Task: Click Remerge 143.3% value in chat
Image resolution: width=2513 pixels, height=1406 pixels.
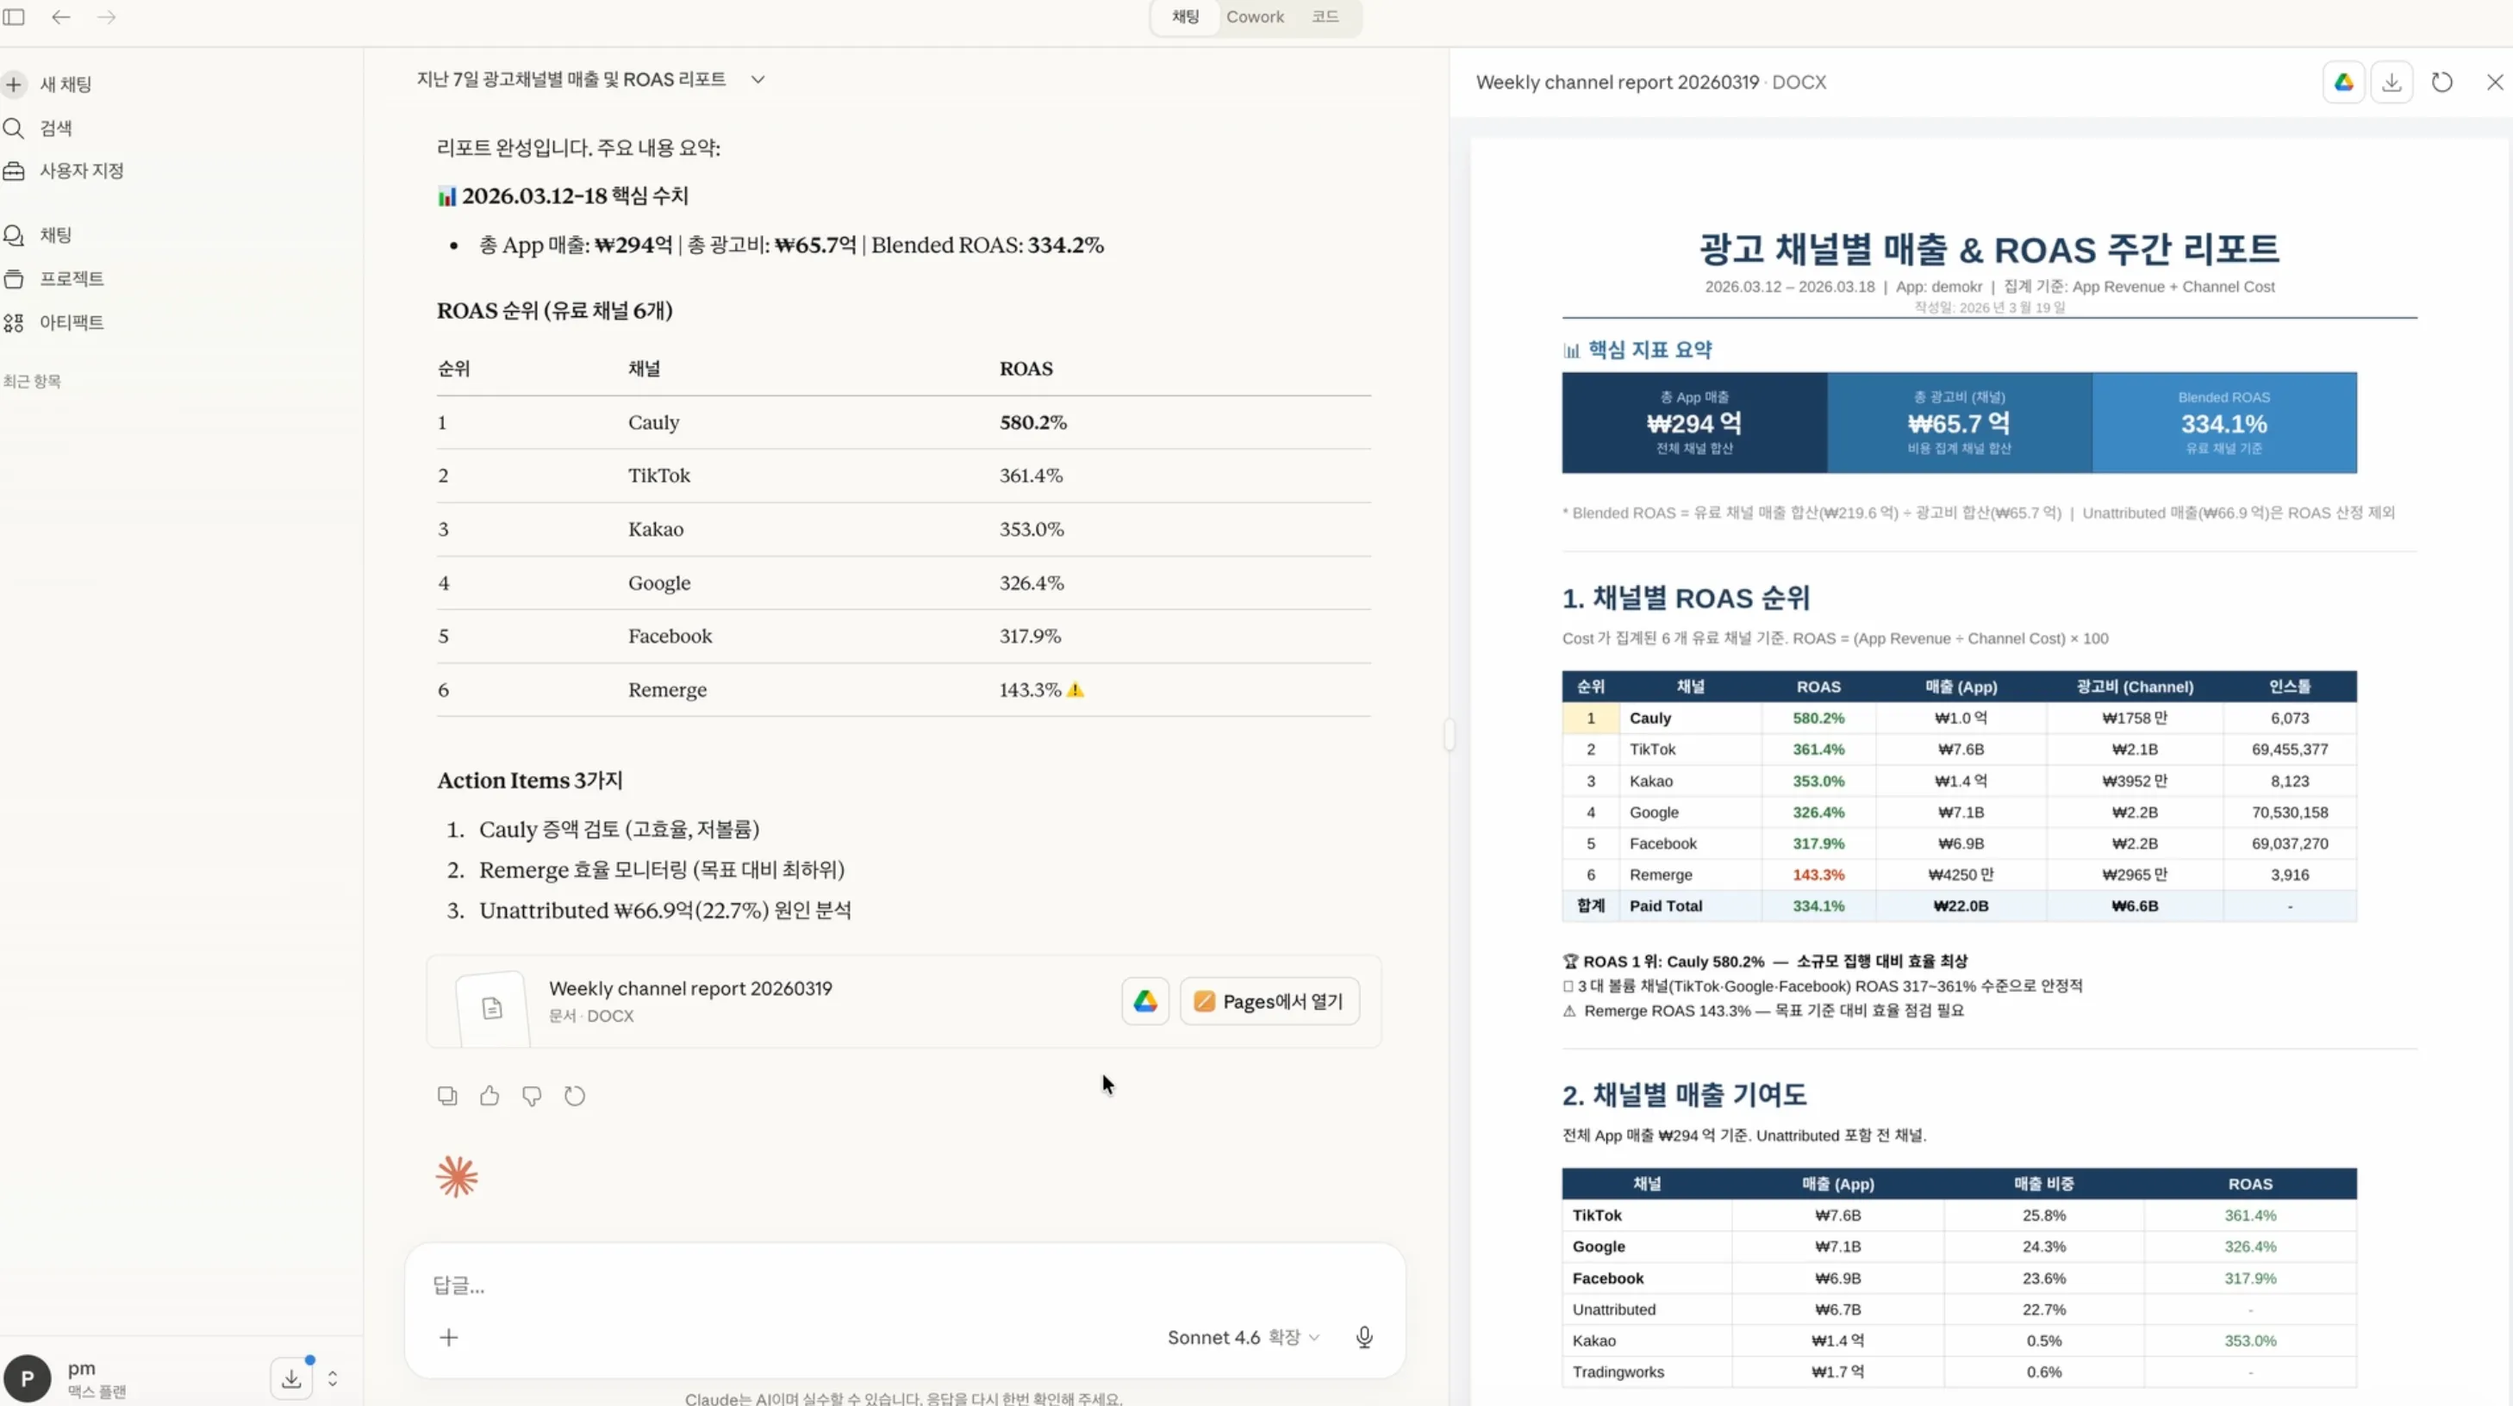Action: click(x=1030, y=690)
